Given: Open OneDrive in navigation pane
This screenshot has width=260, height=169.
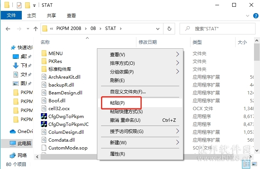Looking at the screenshot, I should pos(21,132).
